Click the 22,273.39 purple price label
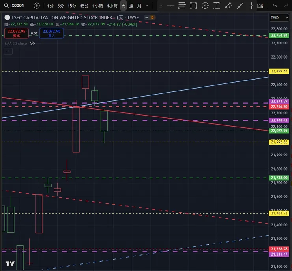 [x=279, y=101]
